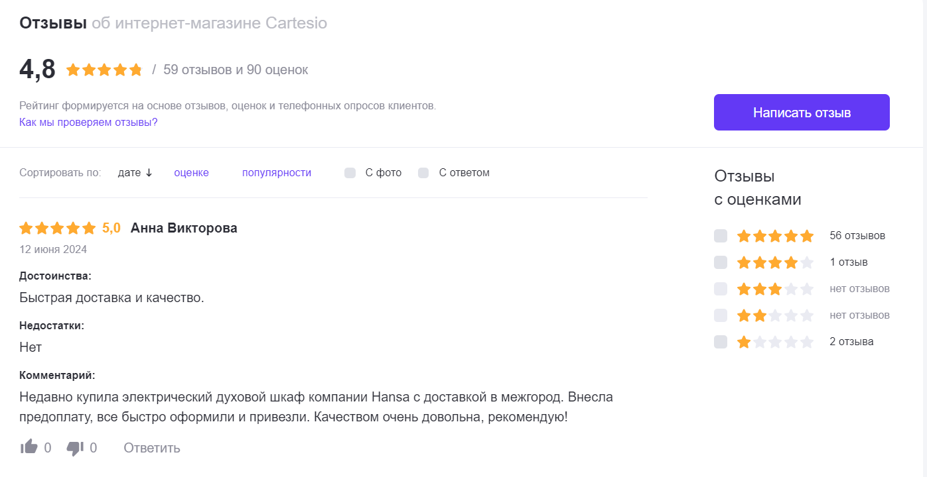Screen dimensions: 927x477
Task: Check the five-star reviews filter box
Action: click(x=721, y=236)
